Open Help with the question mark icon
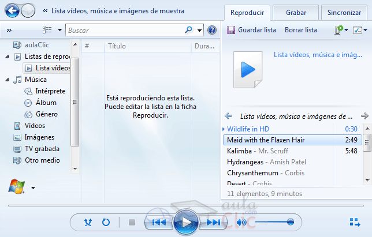The image size is (372, 237). (x=211, y=30)
